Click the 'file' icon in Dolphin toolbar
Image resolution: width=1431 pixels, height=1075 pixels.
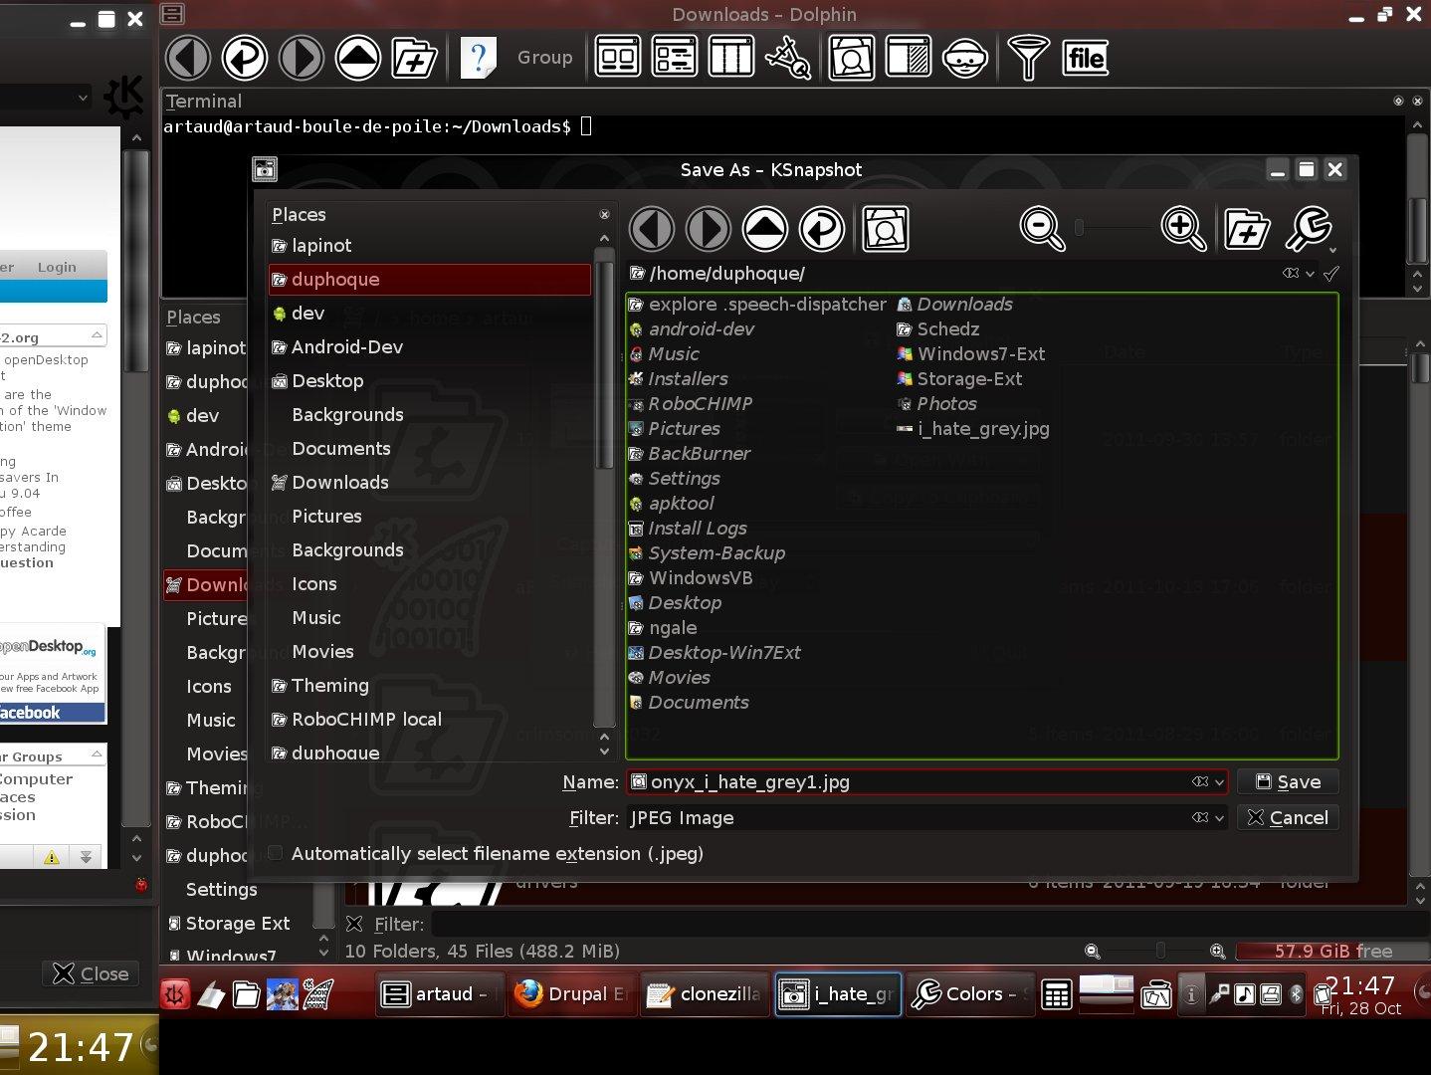1086,58
